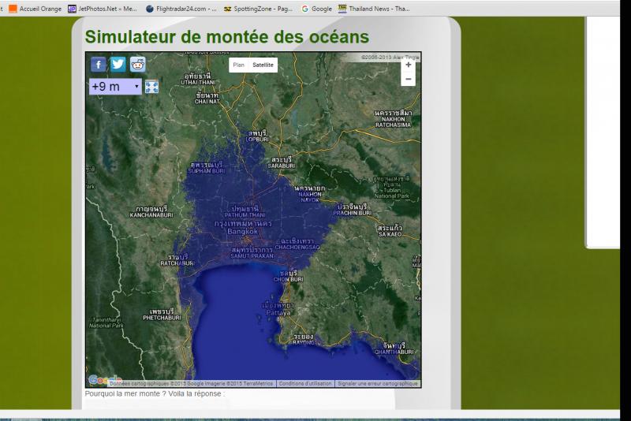Toggle fullscreen map expand icon
Image resolution: width=631 pixels, height=421 pixels.
point(151,87)
